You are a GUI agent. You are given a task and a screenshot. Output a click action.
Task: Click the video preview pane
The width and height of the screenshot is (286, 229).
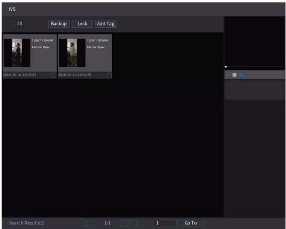click(x=255, y=41)
